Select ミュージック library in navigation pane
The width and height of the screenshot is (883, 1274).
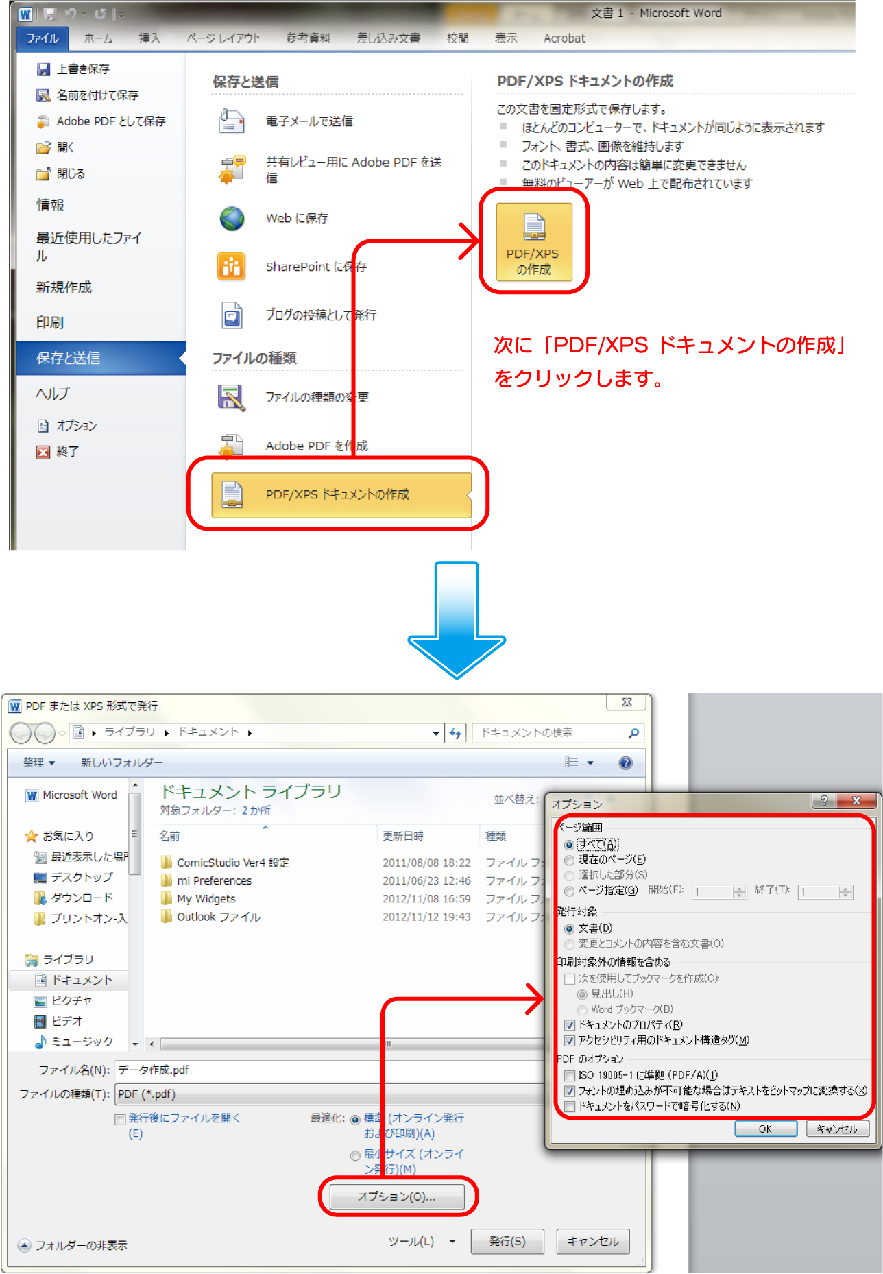point(73,1042)
